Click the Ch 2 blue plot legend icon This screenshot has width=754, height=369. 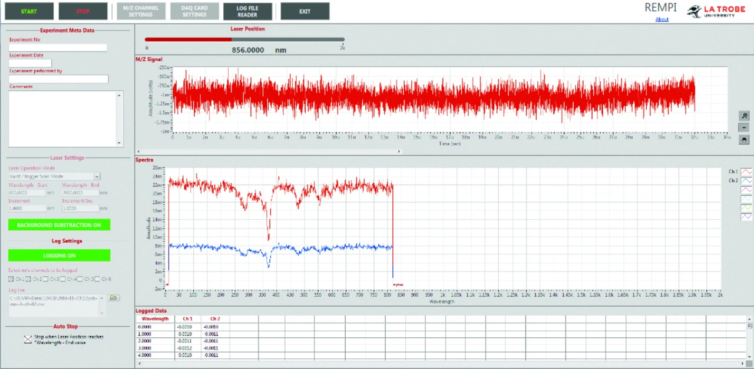(x=746, y=180)
